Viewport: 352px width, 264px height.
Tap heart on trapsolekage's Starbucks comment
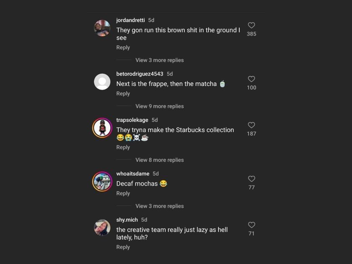(251, 125)
